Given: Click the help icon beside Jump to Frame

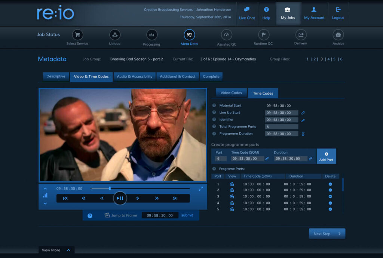Looking at the screenshot, I should pyautogui.click(x=90, y=216).
